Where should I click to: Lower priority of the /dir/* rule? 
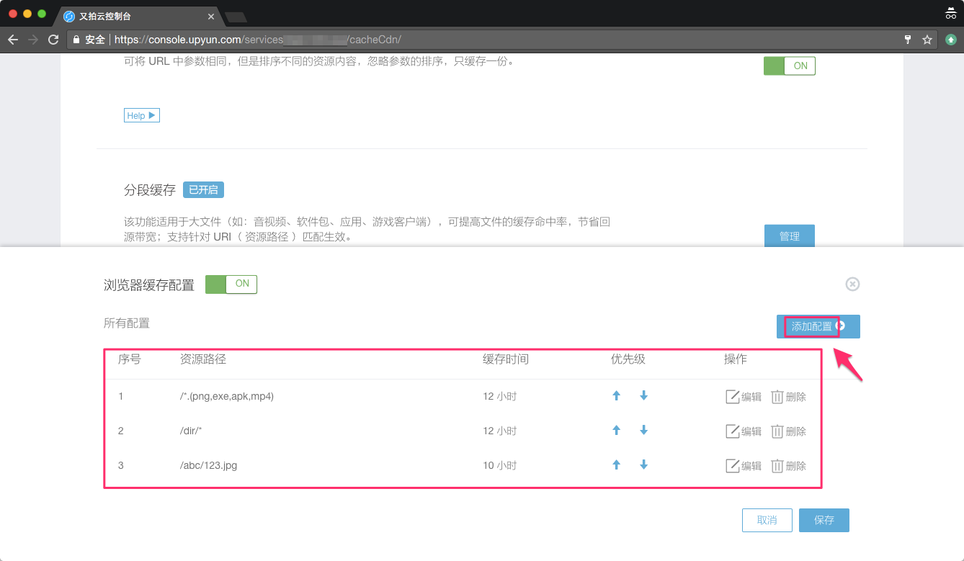[x=643, y=430]
